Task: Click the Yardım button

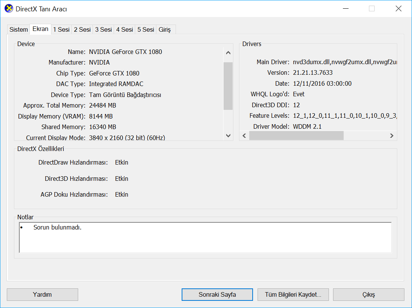Action: [x=42, y=295]
